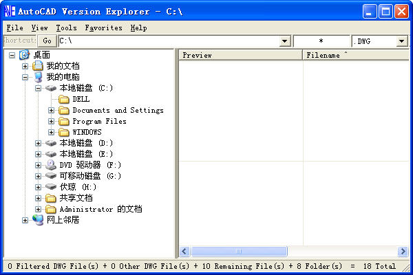Select the 我的文档 label
The height and width of the screenshot is (275, 413).
click(x=63, y=66)
